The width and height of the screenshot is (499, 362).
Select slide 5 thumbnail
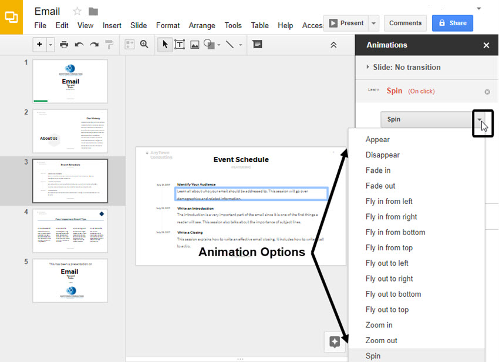70,281
